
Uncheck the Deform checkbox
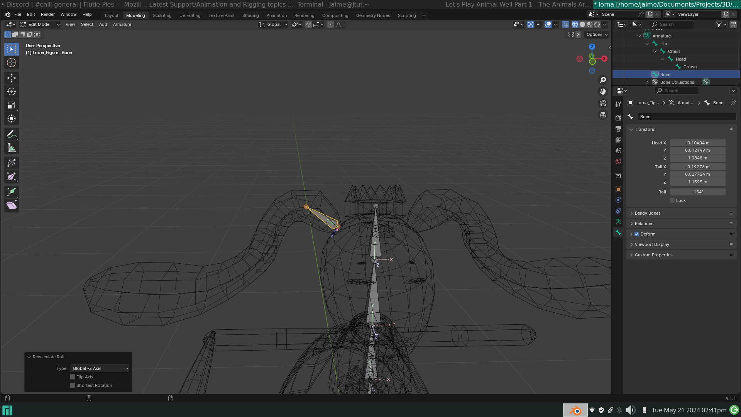[637, 234]
